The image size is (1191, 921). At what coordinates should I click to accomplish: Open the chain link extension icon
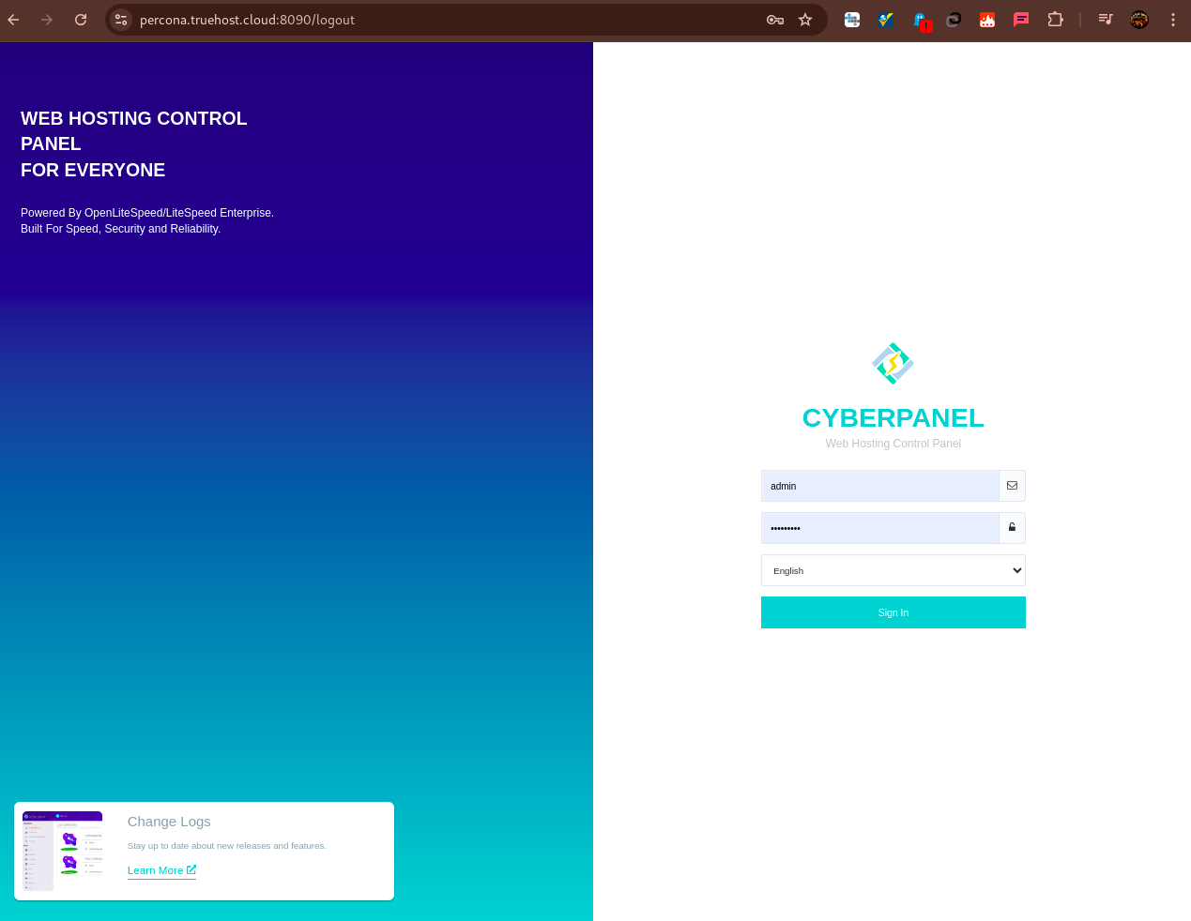954,20
